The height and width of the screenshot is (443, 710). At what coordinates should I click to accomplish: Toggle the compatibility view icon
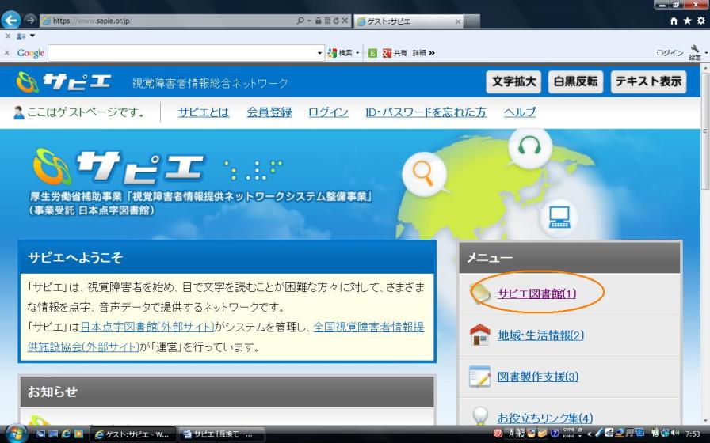pyautogui.click(x=327, y=21)
